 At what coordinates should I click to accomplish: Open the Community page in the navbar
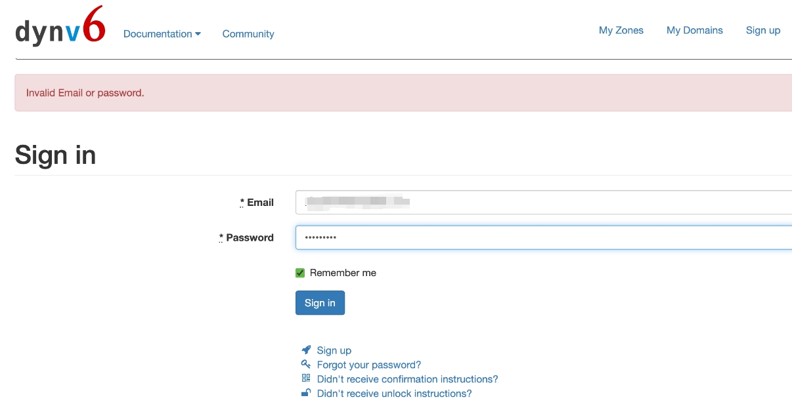[248, 34]
